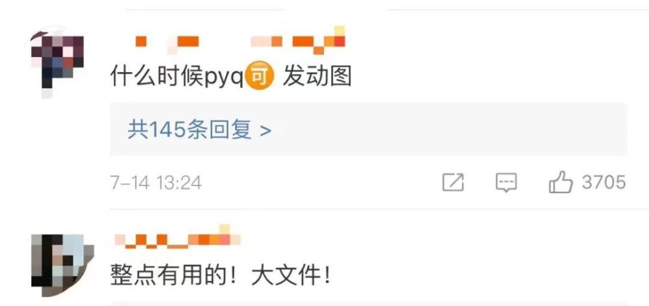Viewport: 649px width, 306px height.
Task: Tap the gray replies preview box
Action: click(x=369, y=129)
